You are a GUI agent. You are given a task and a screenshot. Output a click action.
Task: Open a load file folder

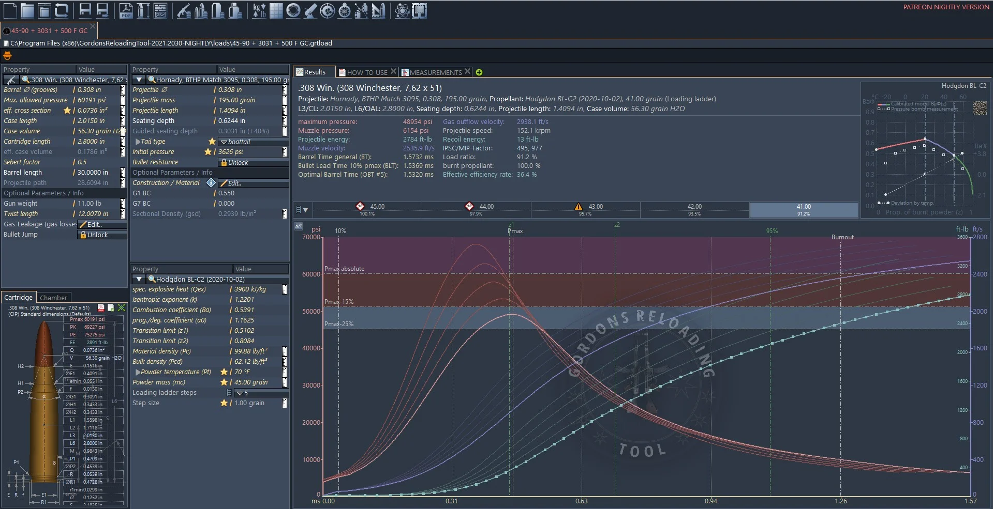[27, 10]
